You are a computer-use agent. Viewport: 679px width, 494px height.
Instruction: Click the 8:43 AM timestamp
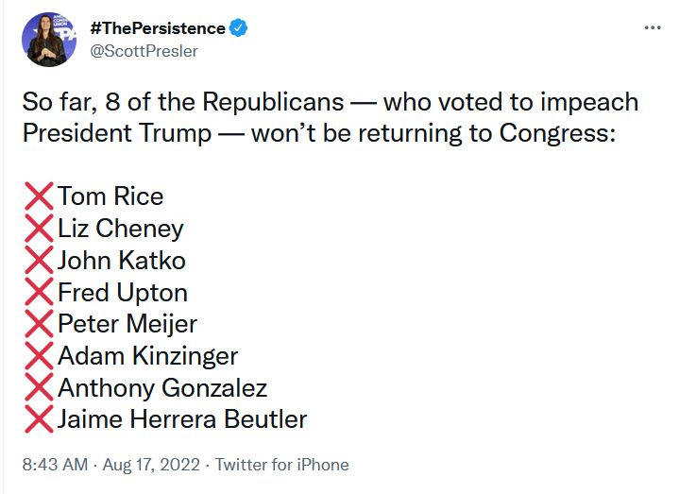click(x=55, y=465)
